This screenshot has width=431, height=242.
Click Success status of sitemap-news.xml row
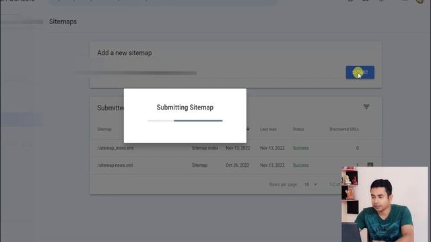[300, 165]
